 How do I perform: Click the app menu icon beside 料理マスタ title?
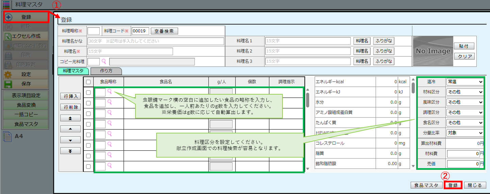6,5
